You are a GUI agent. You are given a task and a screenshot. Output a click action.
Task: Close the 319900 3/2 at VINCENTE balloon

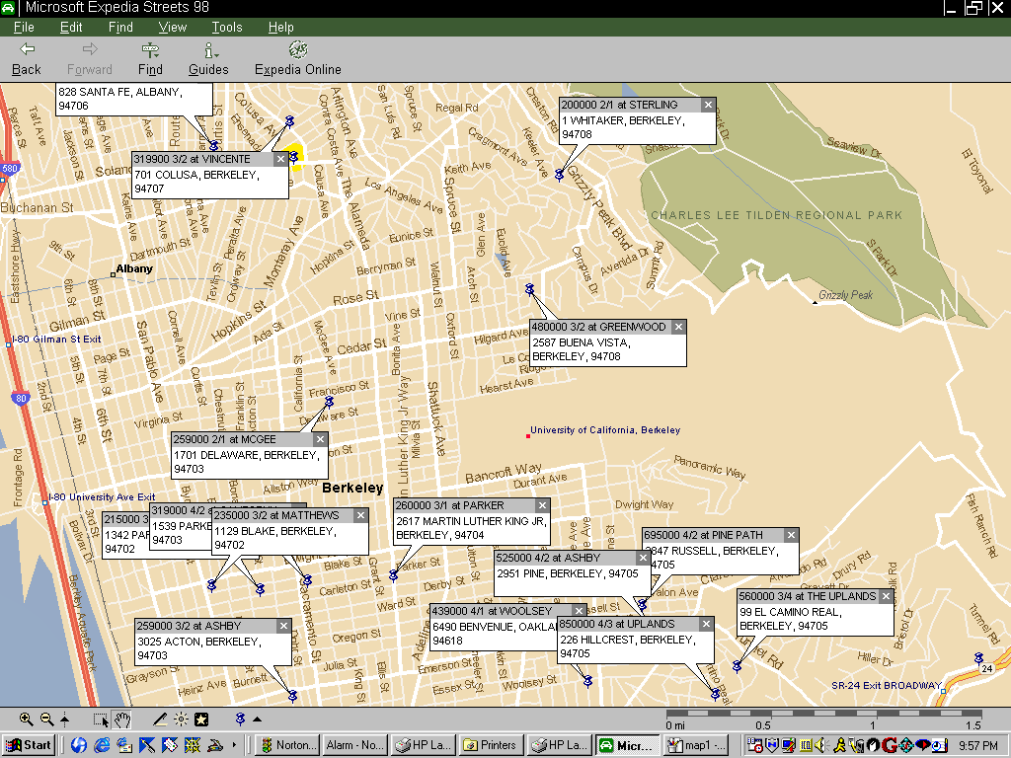tap(280, 159)
